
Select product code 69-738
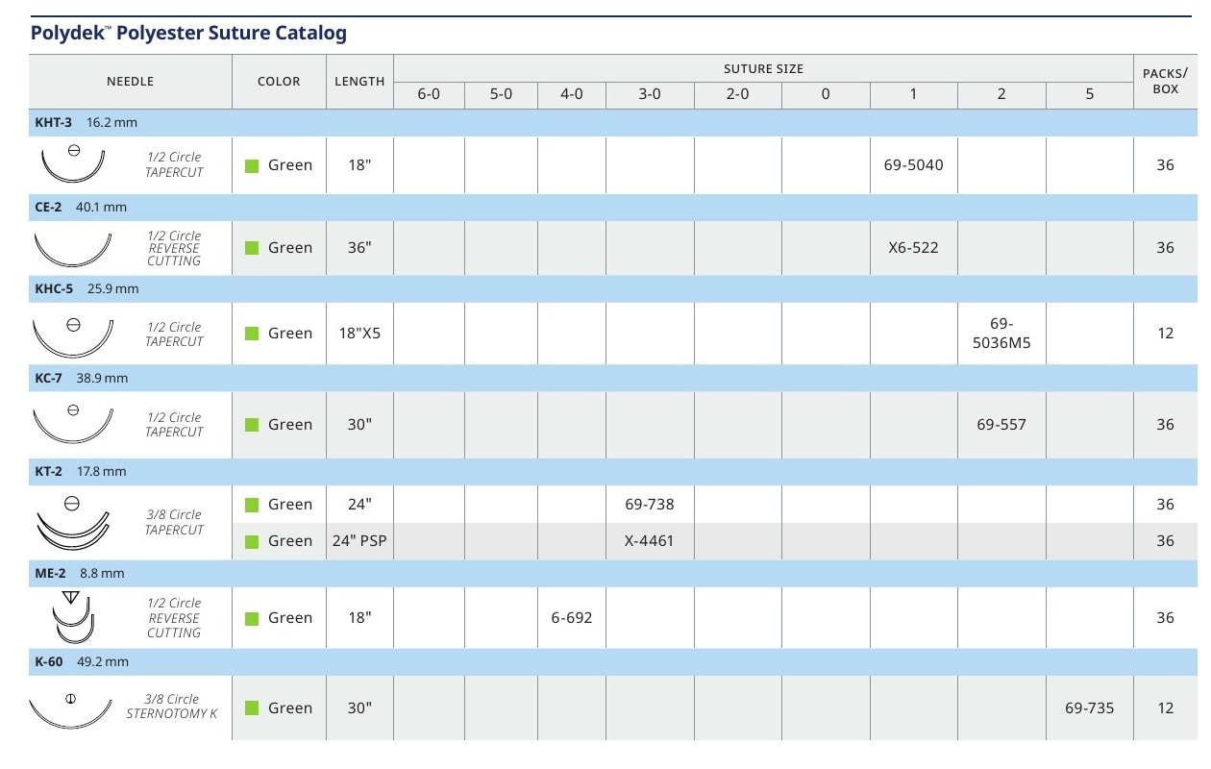[650, 505]
